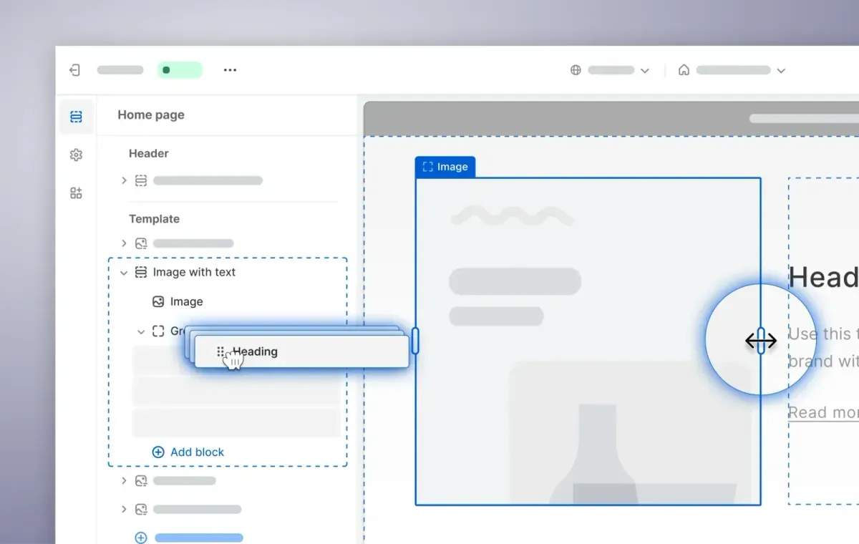
Task: Open the Apps blocks sidebar icon
Action: pyautogui.click(x=76, y=193)
